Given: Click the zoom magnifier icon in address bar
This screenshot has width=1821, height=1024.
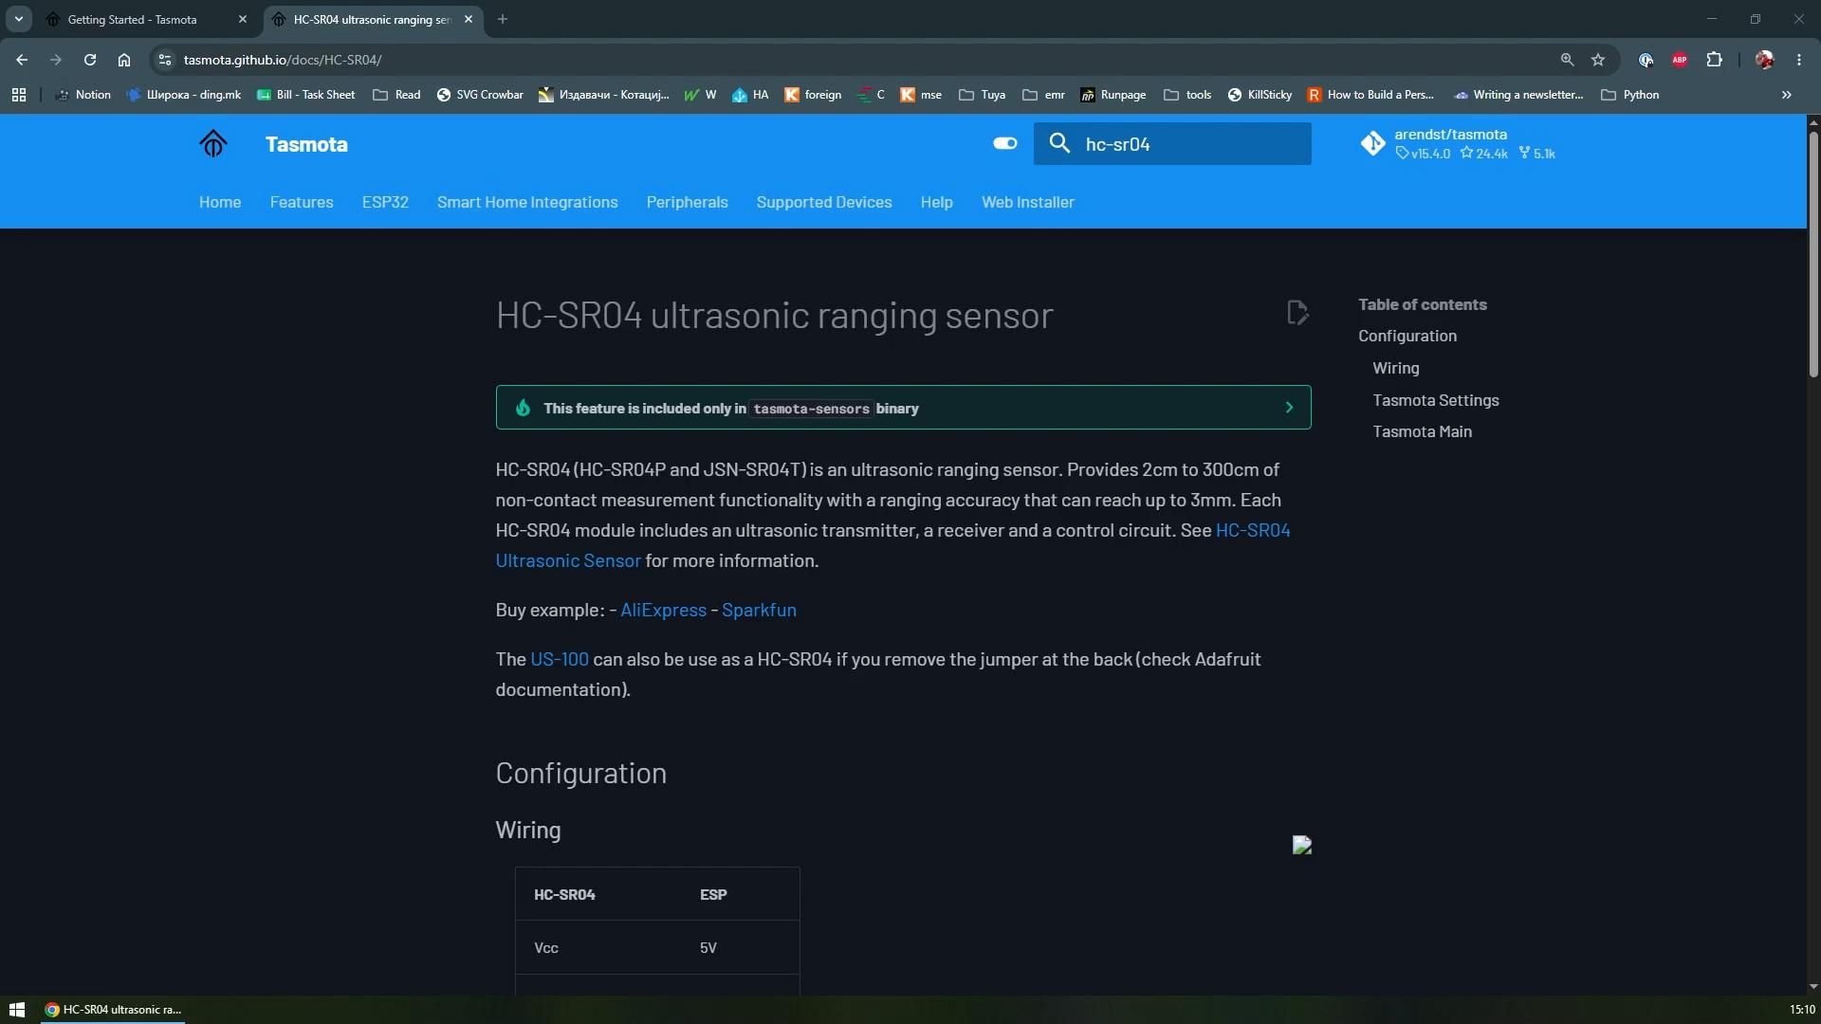Looking at the screenshot, I should point(1567,60).
